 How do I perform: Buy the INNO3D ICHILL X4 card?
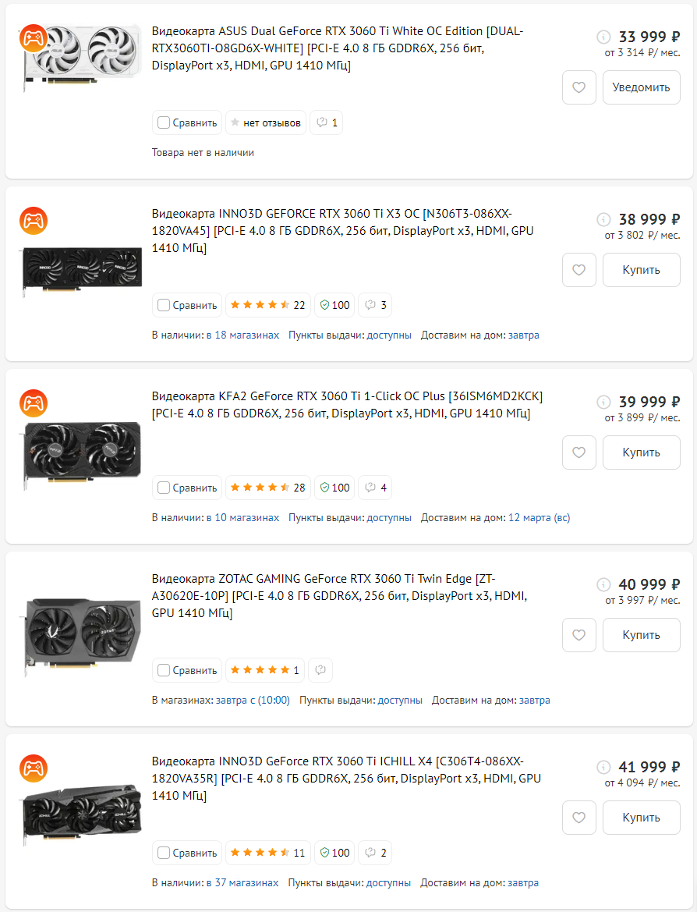(x=641, y=818)
